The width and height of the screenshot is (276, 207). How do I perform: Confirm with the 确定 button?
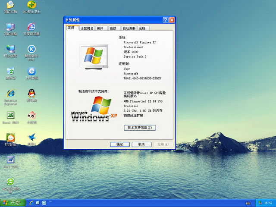tap(120, 144)
